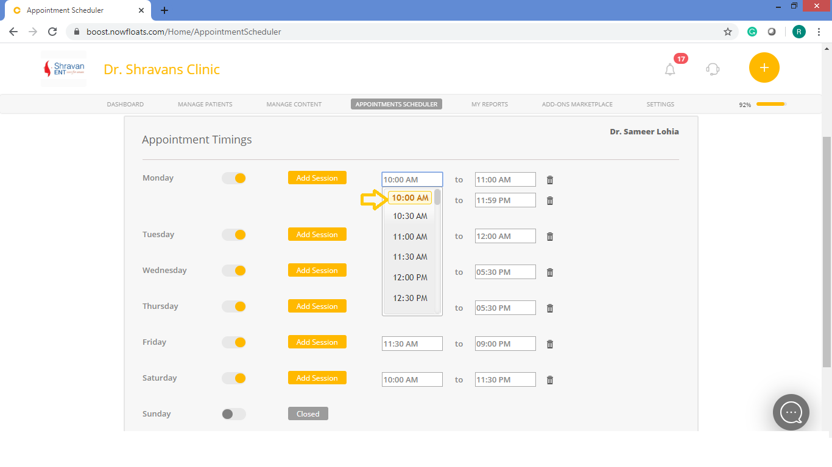Add a session for Saturday

pyautogui.click(x=317, y=378)
